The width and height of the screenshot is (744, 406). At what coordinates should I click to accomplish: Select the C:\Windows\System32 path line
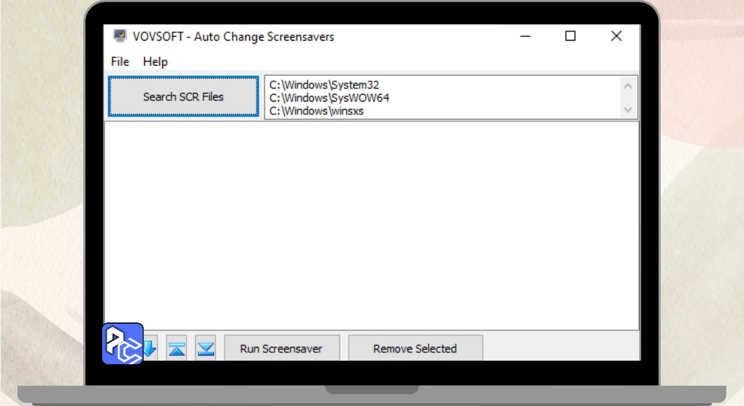coord(324,85)
